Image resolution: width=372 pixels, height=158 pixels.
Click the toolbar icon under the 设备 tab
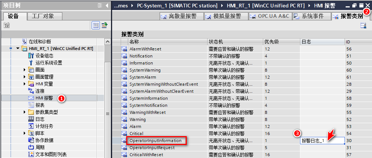pos(7,25)
